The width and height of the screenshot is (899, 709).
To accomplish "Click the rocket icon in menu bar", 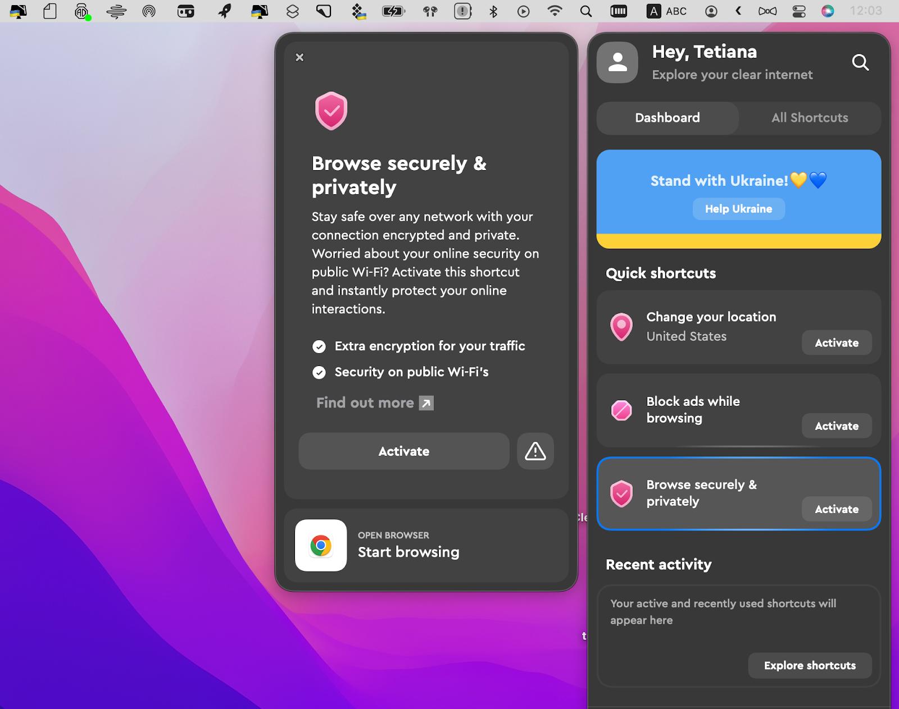I will (225, 11).
